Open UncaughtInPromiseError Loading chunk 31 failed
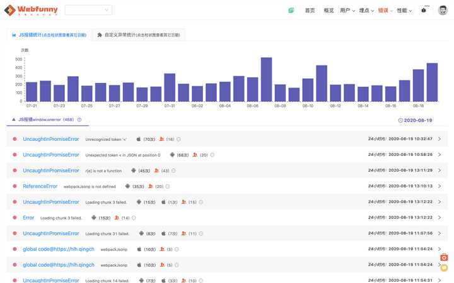Image resolution: width=454 pixels, height=283 pixels. (51, 233)
